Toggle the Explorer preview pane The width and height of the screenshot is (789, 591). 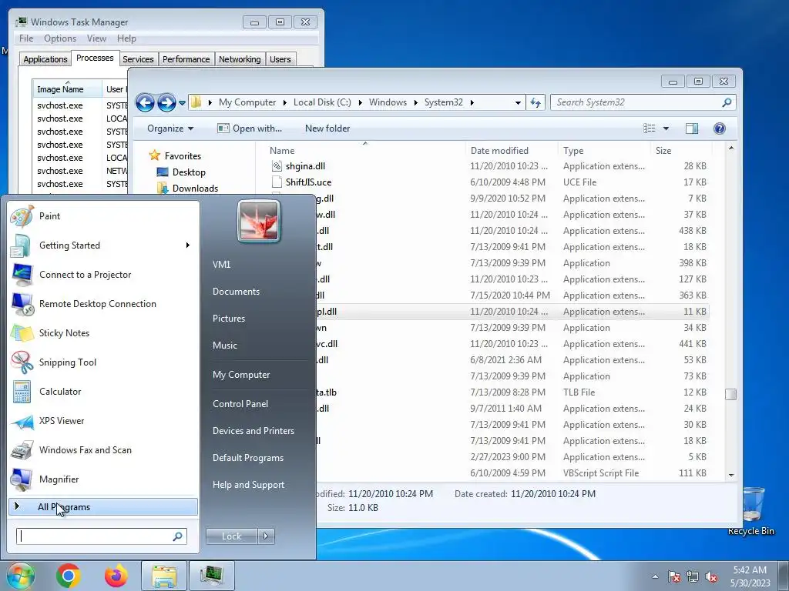pos(692,129)
